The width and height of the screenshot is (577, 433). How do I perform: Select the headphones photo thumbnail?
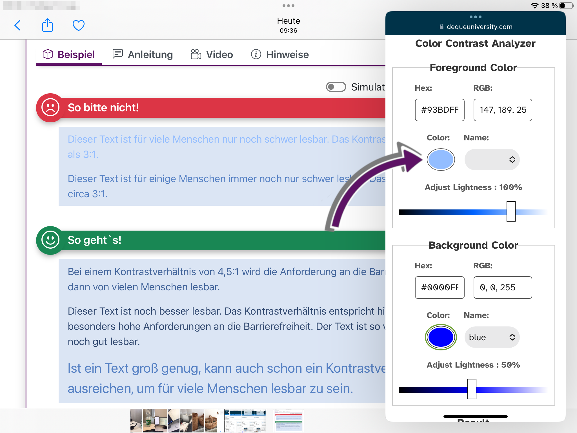[136, 420]
